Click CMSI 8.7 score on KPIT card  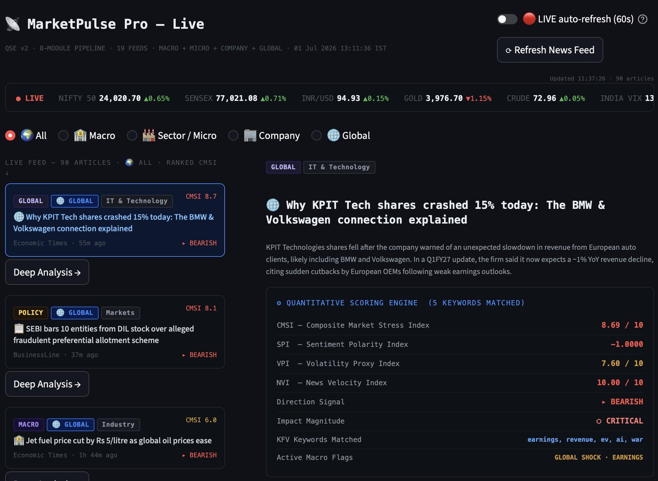pos(201,196)
